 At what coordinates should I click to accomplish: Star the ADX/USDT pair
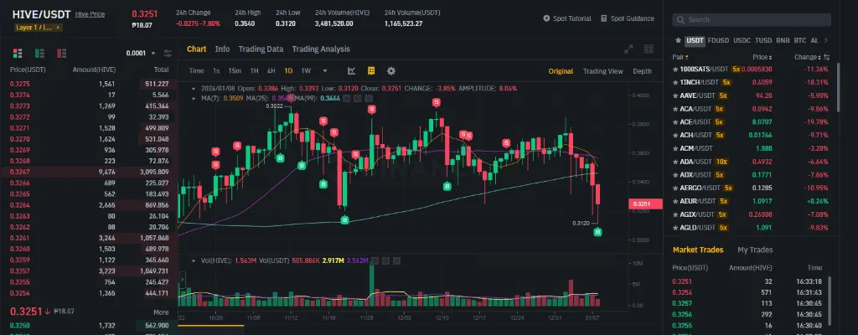675,175
